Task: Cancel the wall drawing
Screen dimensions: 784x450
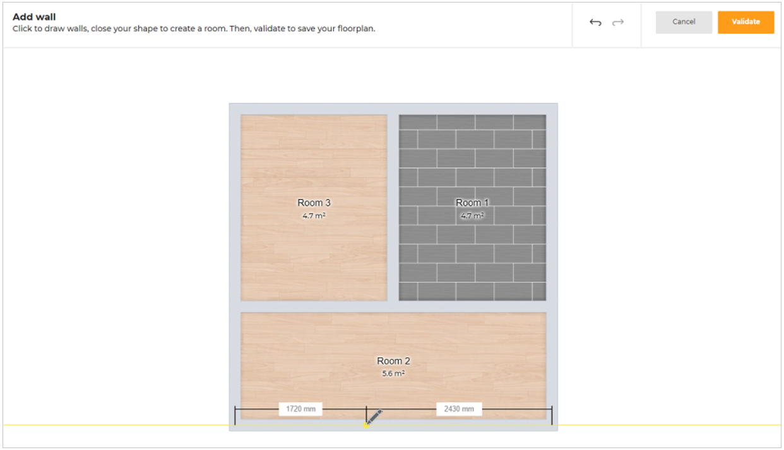Action: (684, 21)
